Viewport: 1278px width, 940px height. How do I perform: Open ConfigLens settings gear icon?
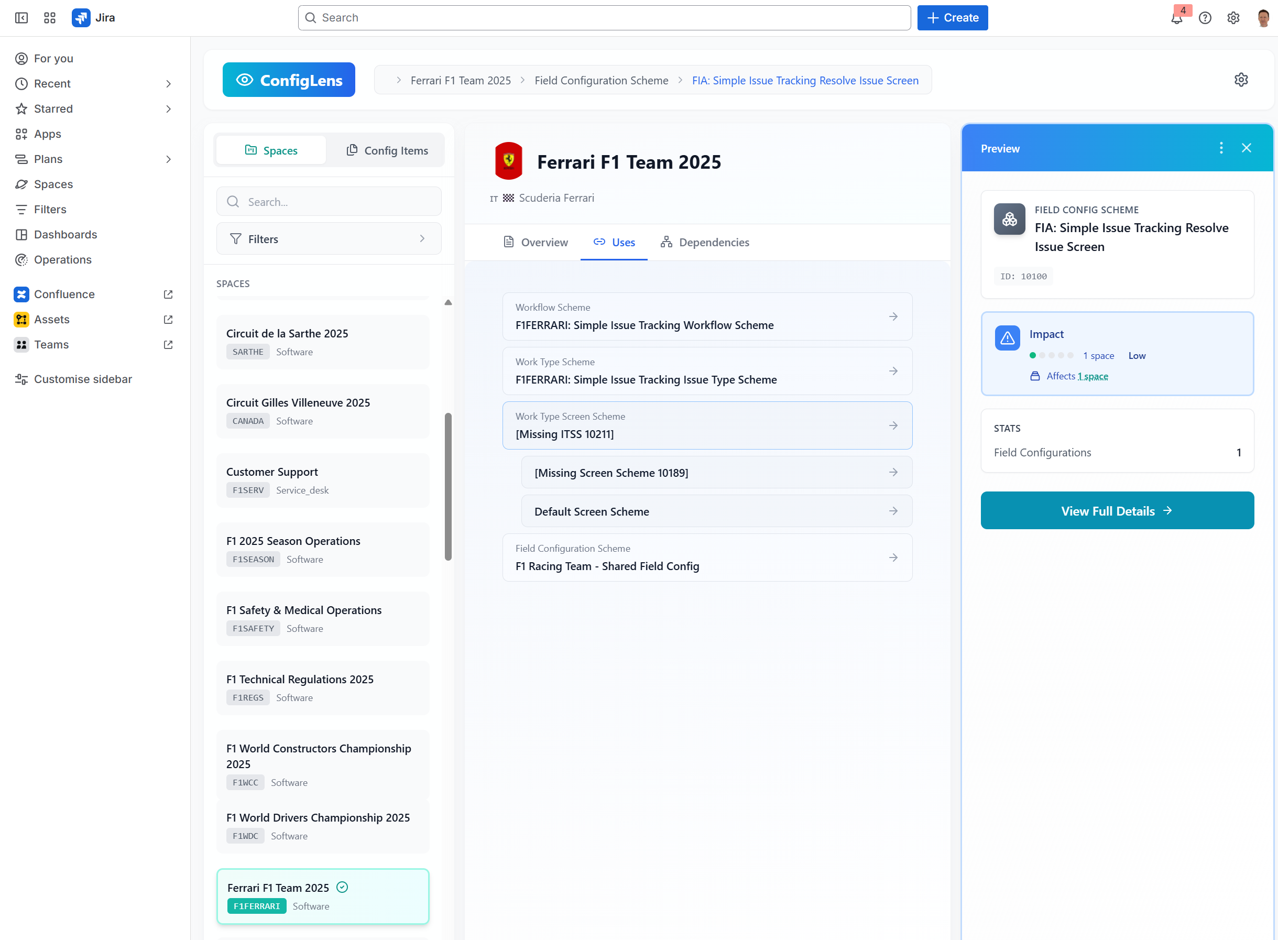point(1241,80)
